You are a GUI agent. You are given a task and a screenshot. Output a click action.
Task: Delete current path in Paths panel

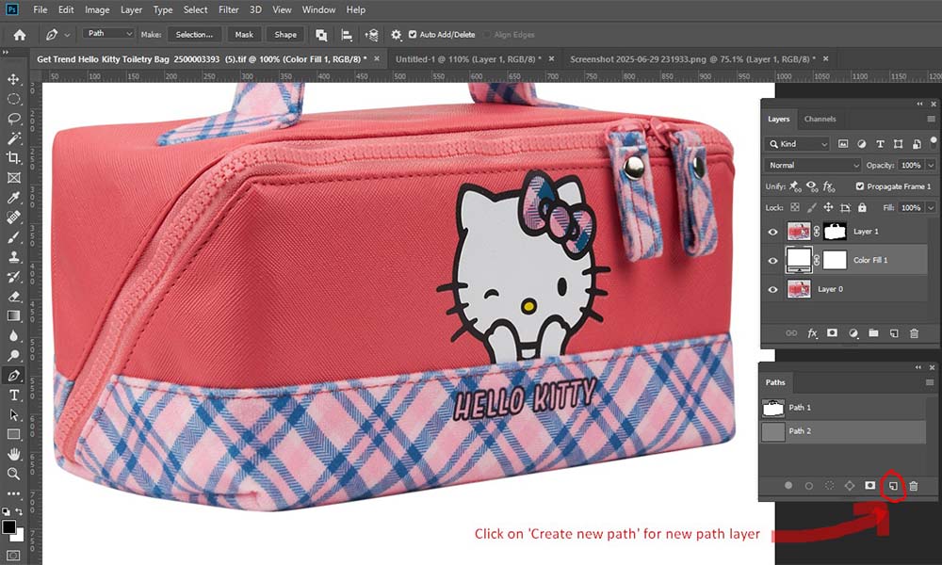click(x=913, y=486)
